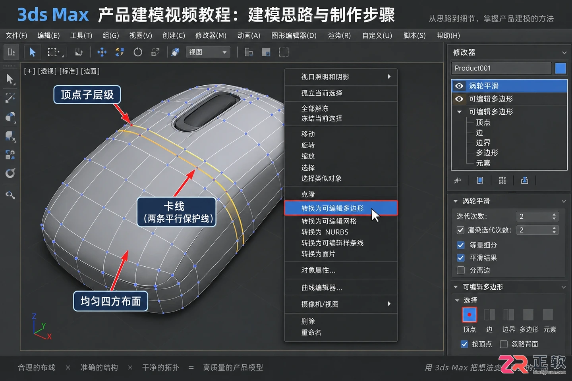
Task: Collapse the 涡轮平滑 rollout triangle
Action: [456, 201]
